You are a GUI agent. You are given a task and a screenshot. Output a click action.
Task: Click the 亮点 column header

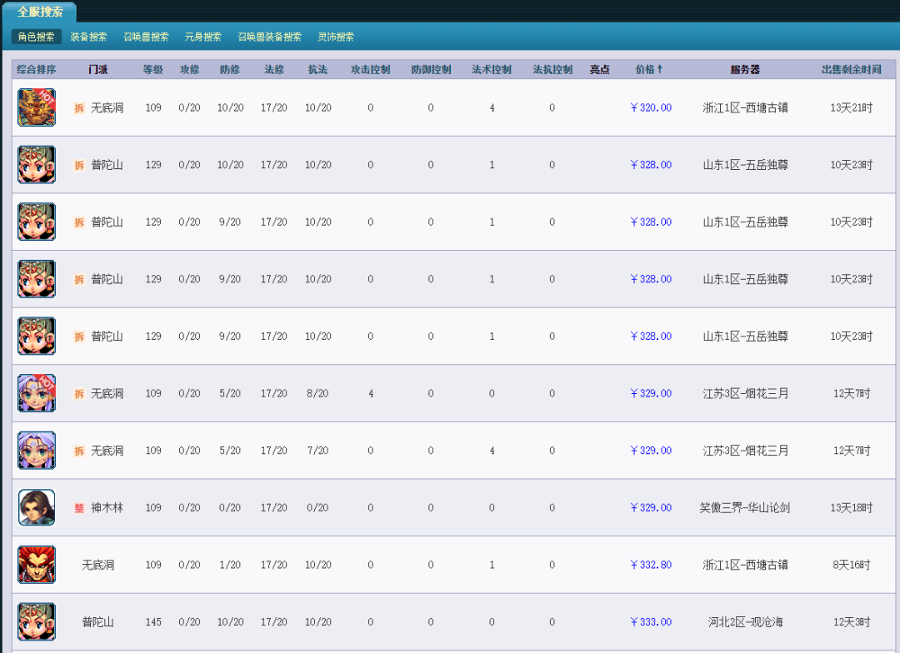[x=600, y=69]
